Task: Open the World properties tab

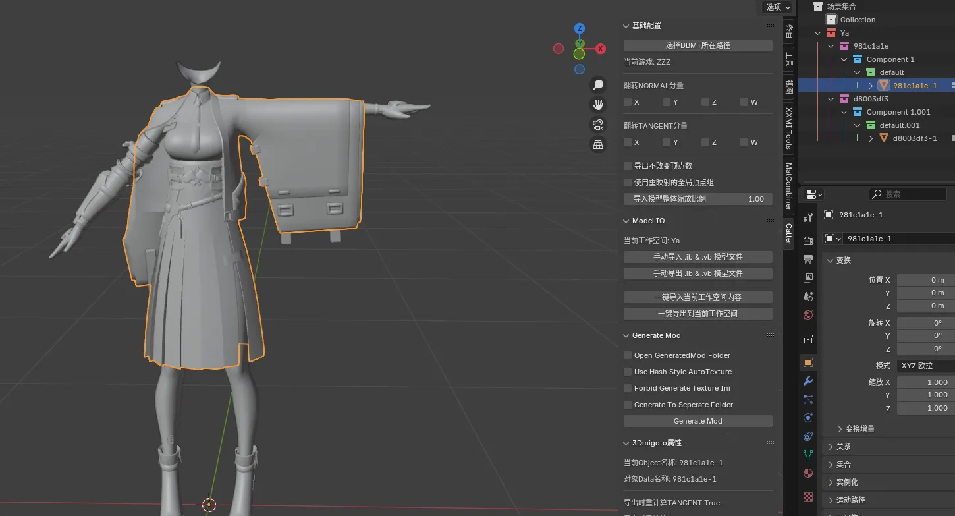Action: pos(808,315)
